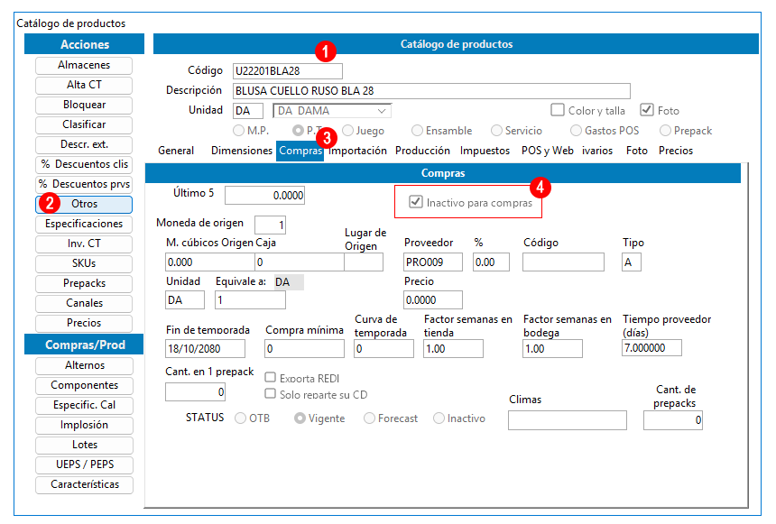The image size is (776, 524).
Task: Set STATUS to Vigente
Action: [x=300, y=418]
